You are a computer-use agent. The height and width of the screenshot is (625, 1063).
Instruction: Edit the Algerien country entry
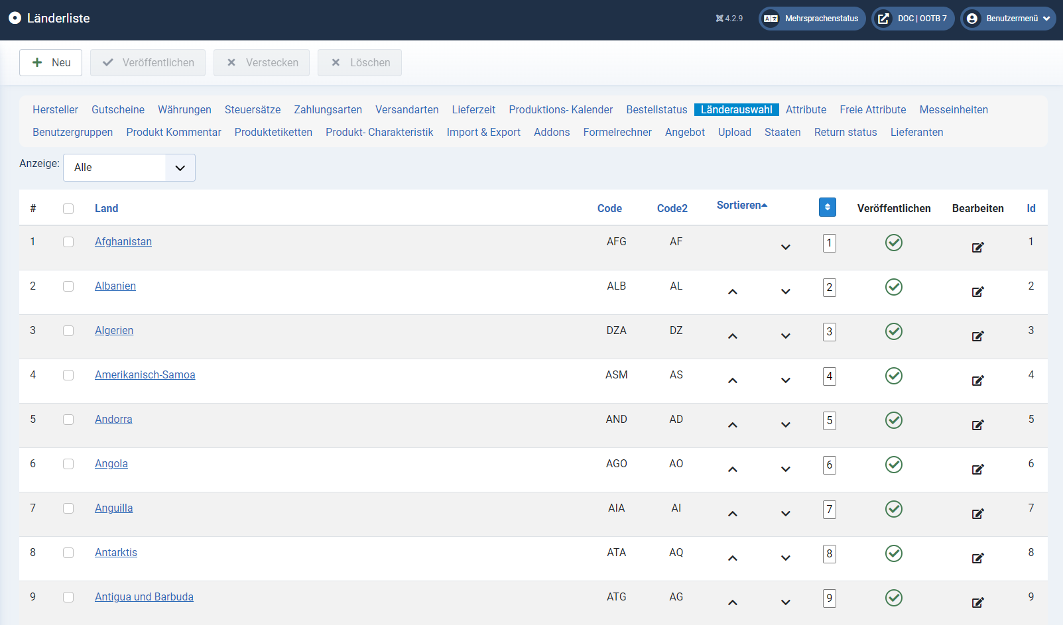(x=977, y=336)
